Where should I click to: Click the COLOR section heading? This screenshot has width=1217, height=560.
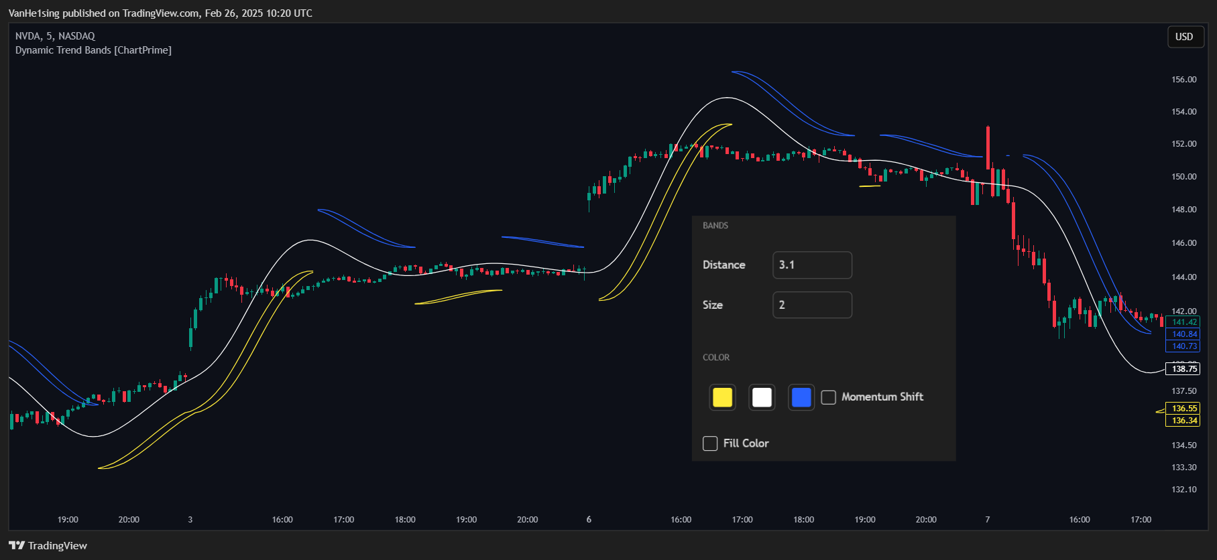(716, 358)
